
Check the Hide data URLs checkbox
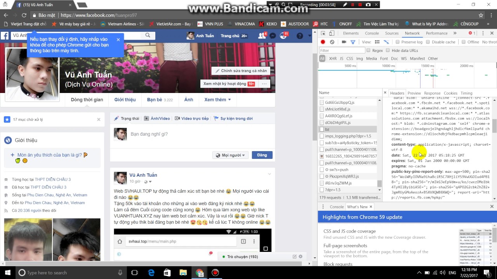click(x=388, y=50)
